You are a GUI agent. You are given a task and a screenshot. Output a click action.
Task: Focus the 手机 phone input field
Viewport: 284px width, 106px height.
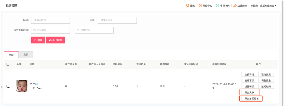(x=117, y=20)
